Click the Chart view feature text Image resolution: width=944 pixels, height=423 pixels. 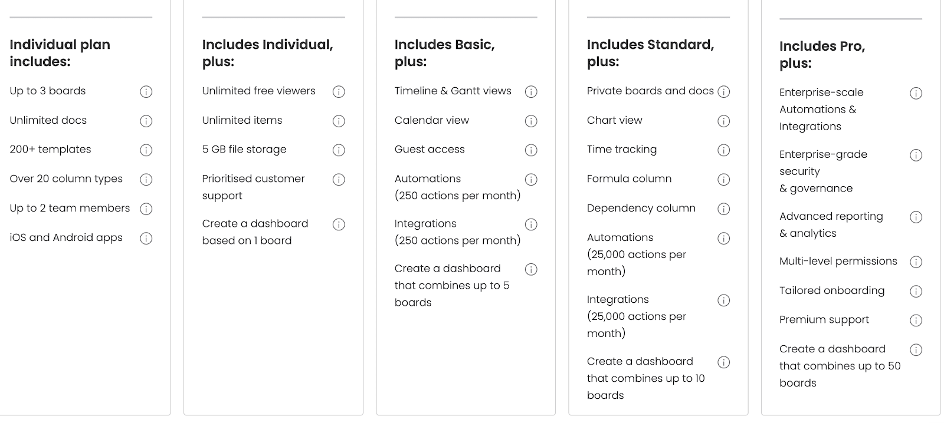[614, 120]
